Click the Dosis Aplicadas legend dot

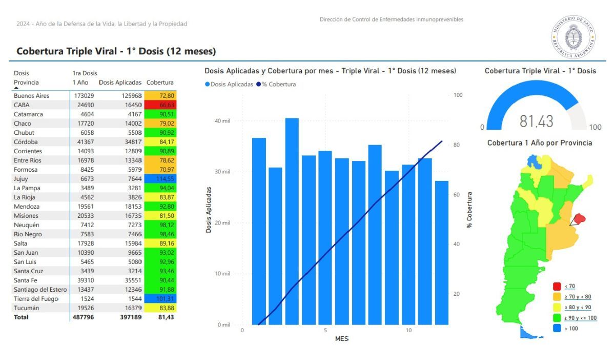pyautogui.click(x=207, y=84)
